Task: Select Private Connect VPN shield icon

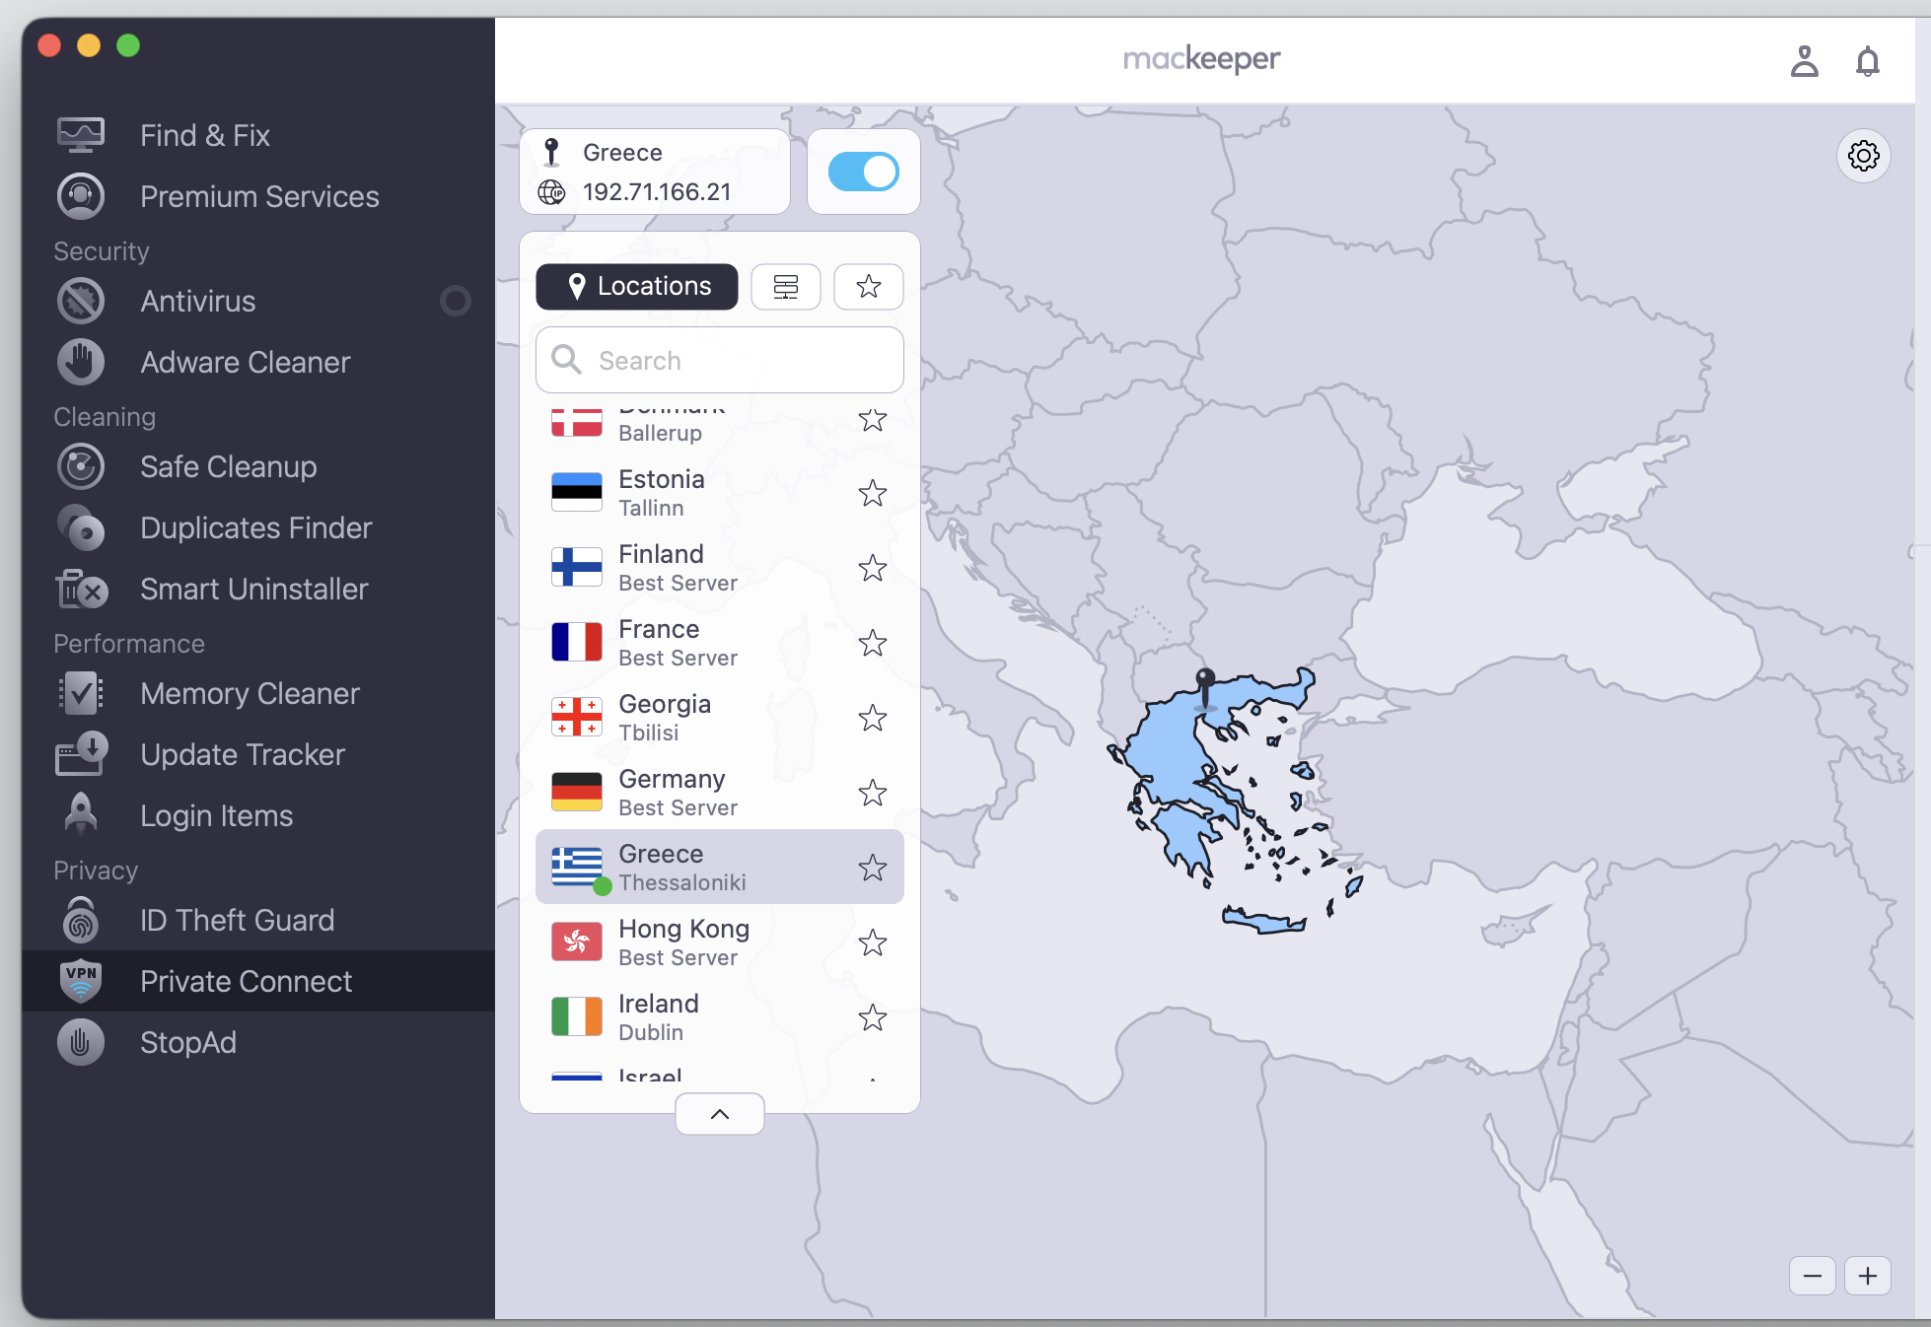Action: point(81,981)
